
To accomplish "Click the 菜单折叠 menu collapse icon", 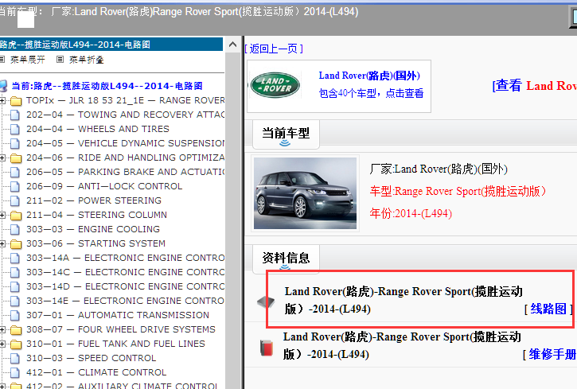I will click(x=60, y=59).
